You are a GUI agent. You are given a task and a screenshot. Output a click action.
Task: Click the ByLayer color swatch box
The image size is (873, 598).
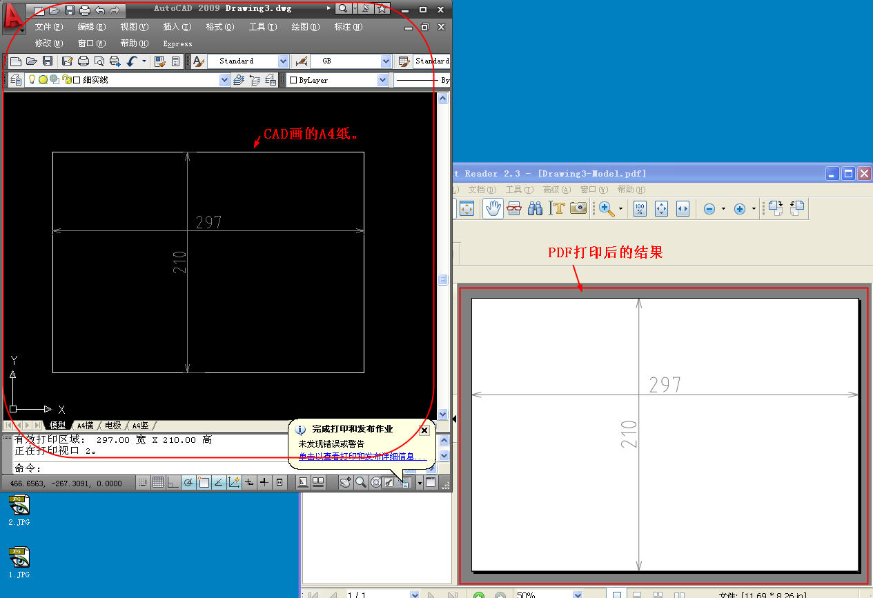(293, 80)
